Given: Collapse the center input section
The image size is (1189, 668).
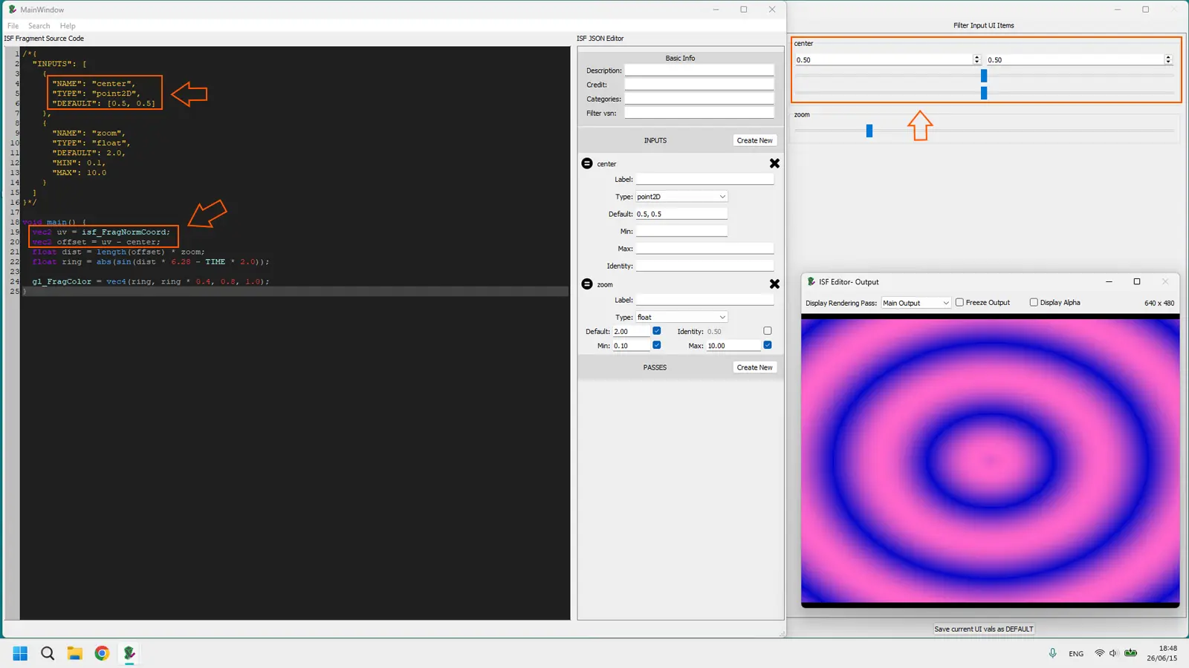Looking at the screenshot, I should (x=587, y=163).
